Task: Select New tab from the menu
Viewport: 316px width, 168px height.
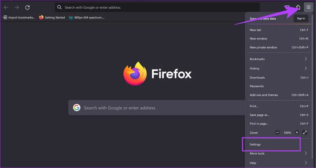Action: coord(279,30)
